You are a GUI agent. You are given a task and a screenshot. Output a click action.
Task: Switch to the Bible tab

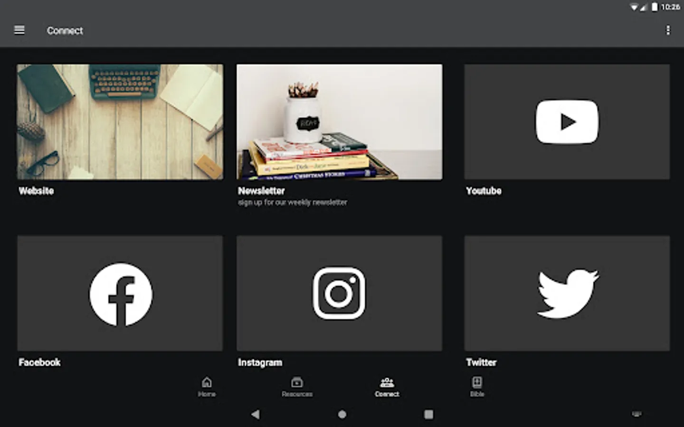point(477,387)
